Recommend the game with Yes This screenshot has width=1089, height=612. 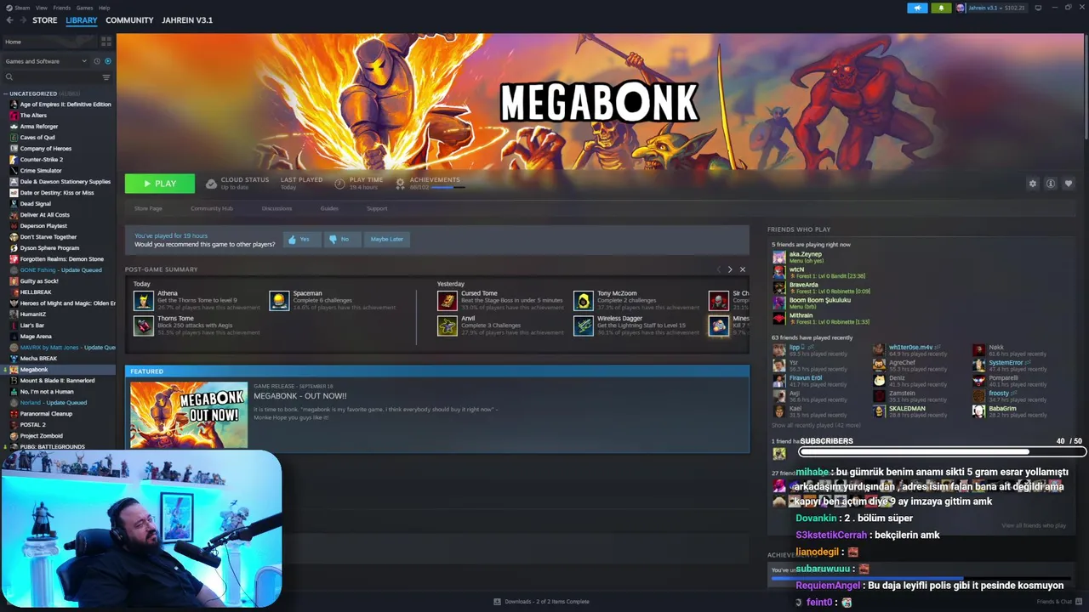(301, 239)
